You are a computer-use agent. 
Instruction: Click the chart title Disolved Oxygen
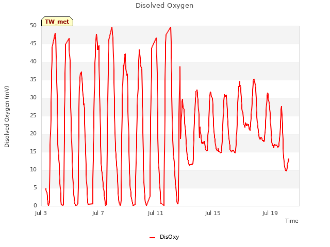tap(164, 6)
